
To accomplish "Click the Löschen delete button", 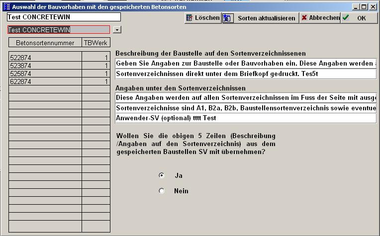I will 203,18.
